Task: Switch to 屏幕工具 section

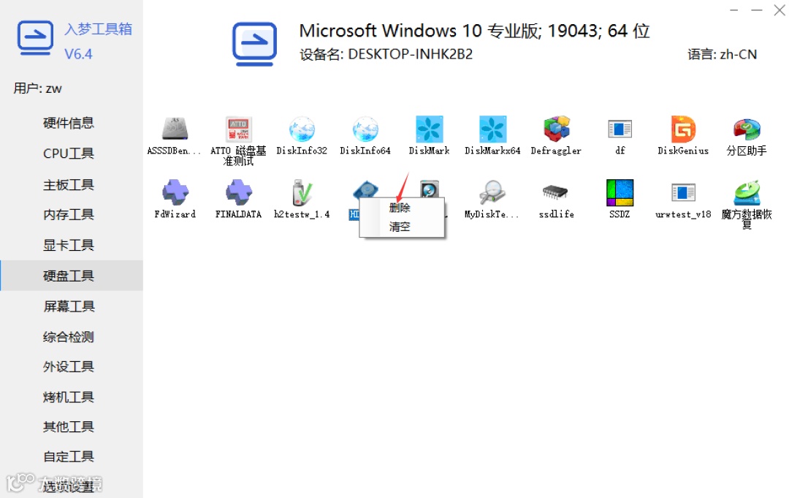Action: (x=72, y=306)
